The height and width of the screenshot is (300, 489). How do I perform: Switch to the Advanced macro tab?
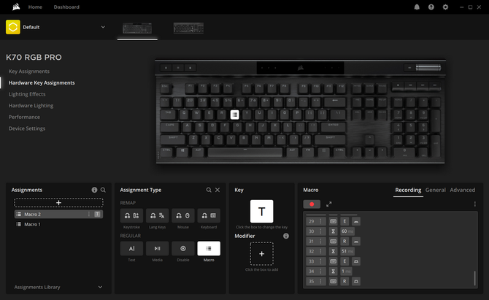(463, 190)
